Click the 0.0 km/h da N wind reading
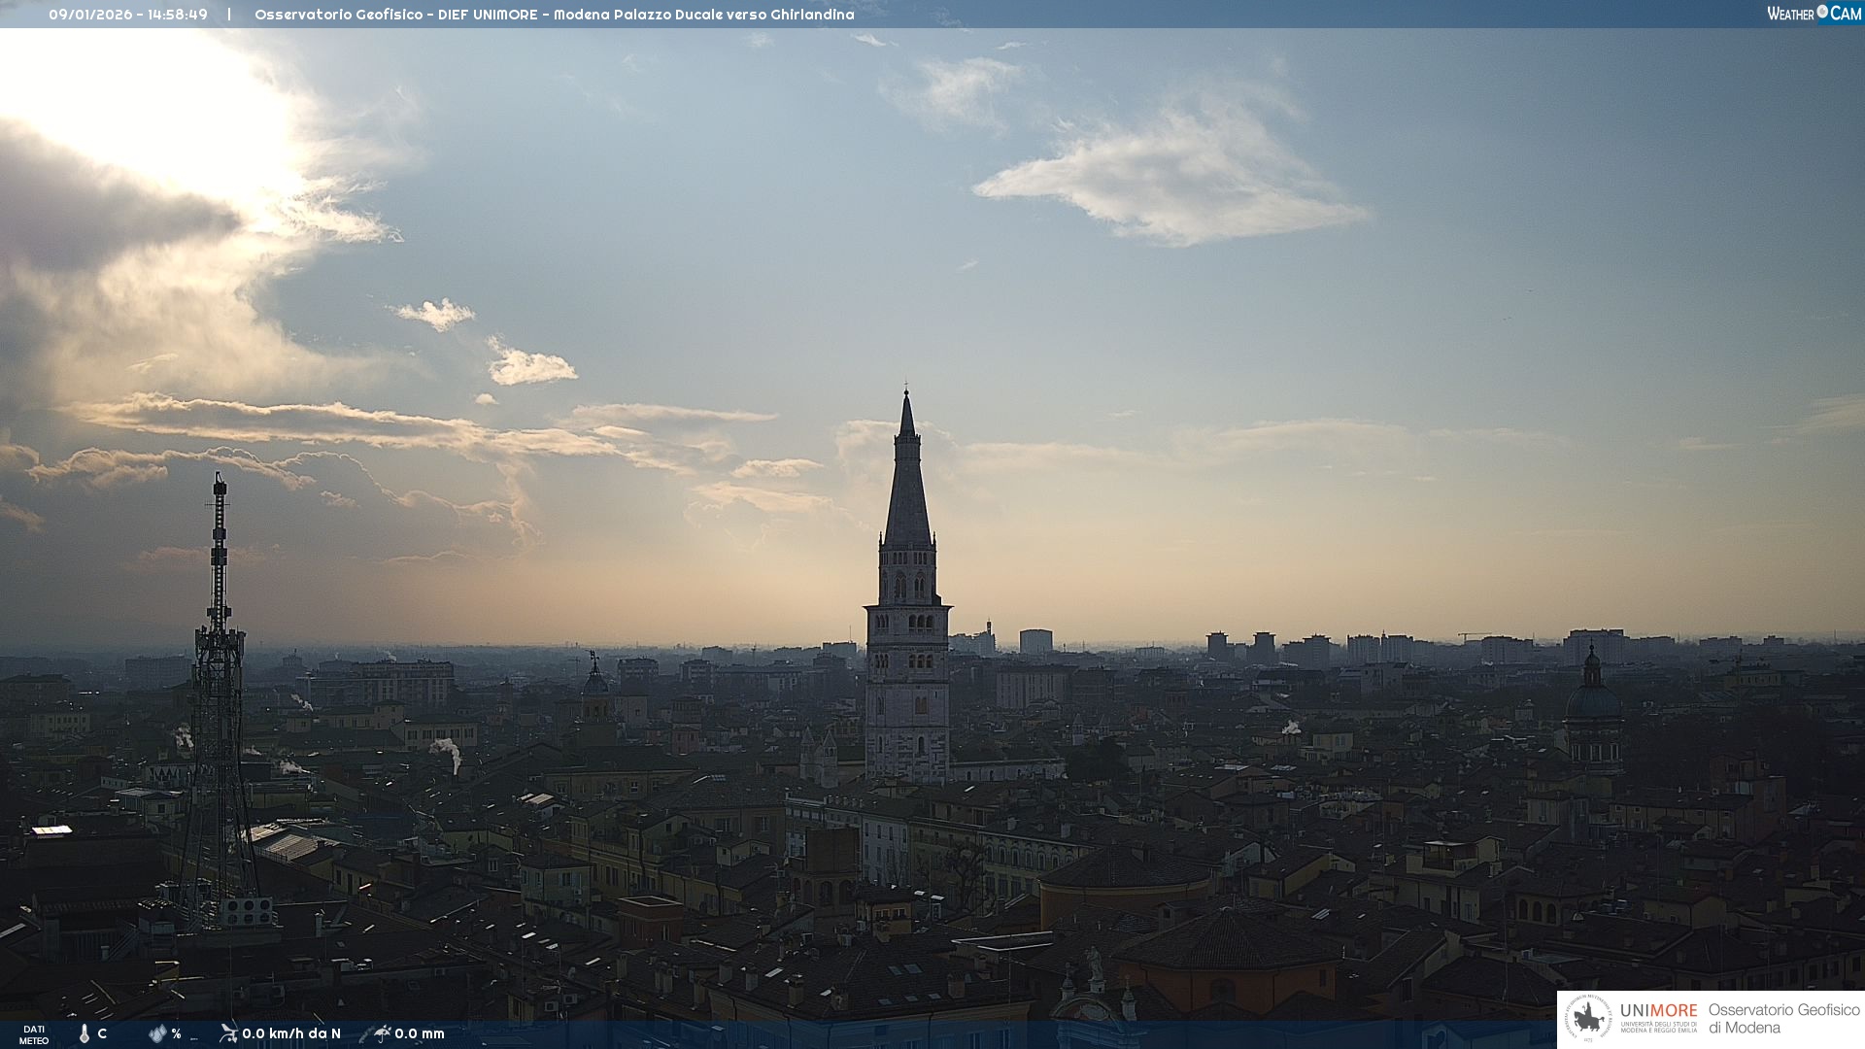Image resolution: width=1865 pixels, height=1049 pixels. [x=291, y=1033]
